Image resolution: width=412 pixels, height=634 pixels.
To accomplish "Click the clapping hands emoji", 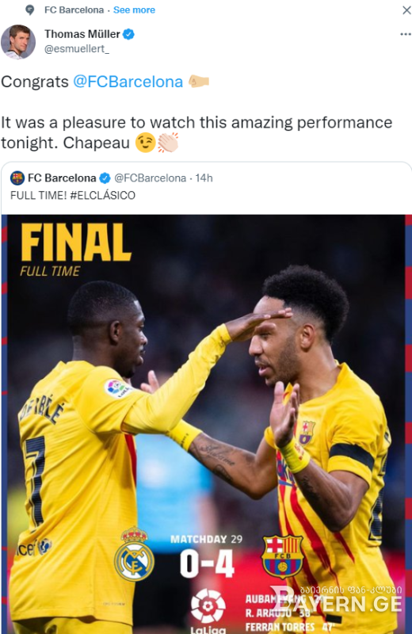I will pyautogui.click(x=168, y=143).
